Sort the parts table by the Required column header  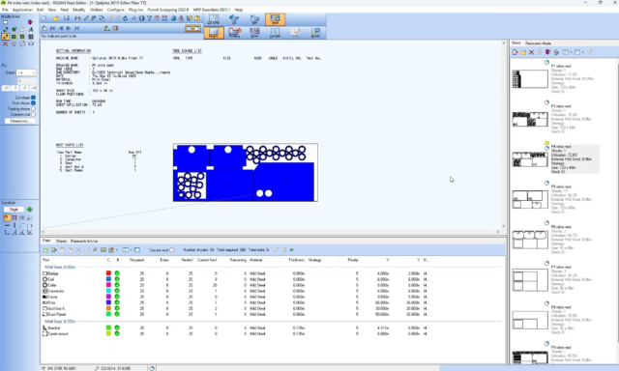click(136, 260)
